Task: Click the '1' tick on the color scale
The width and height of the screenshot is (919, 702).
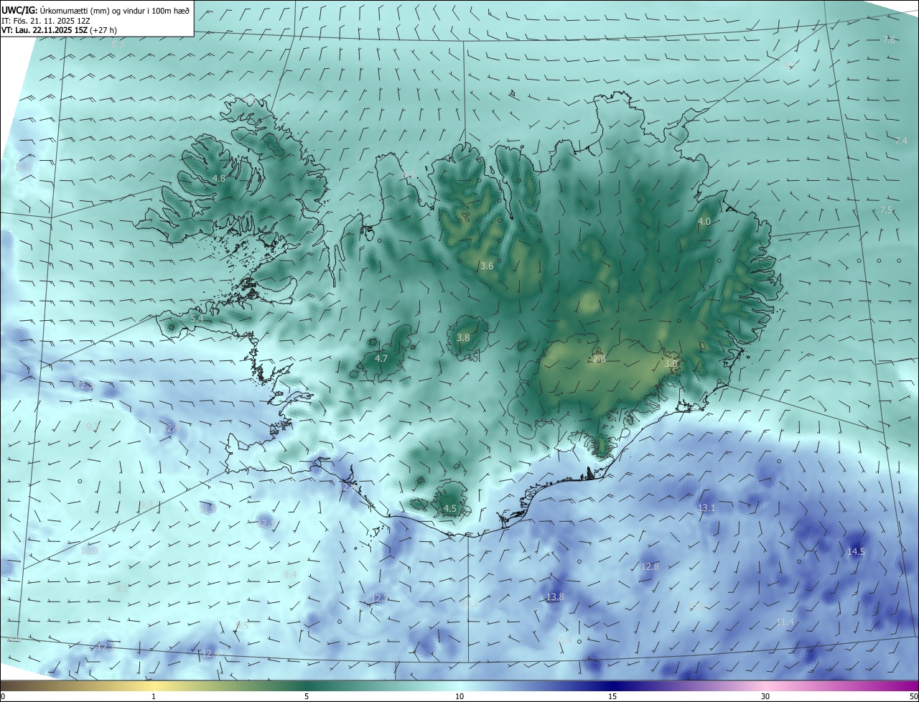Action: (154, 696)
